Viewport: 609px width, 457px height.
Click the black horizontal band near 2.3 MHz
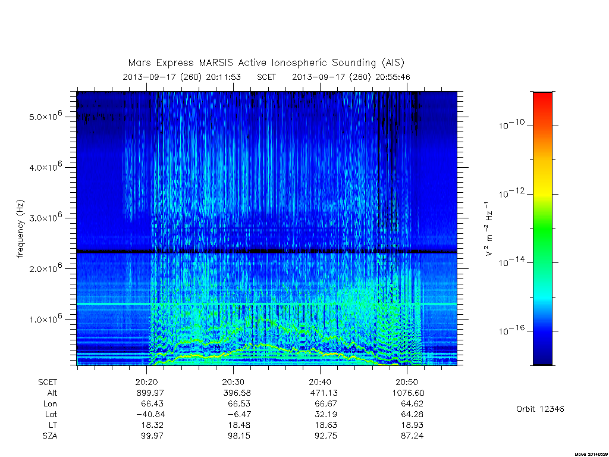[x=267, y=252]
